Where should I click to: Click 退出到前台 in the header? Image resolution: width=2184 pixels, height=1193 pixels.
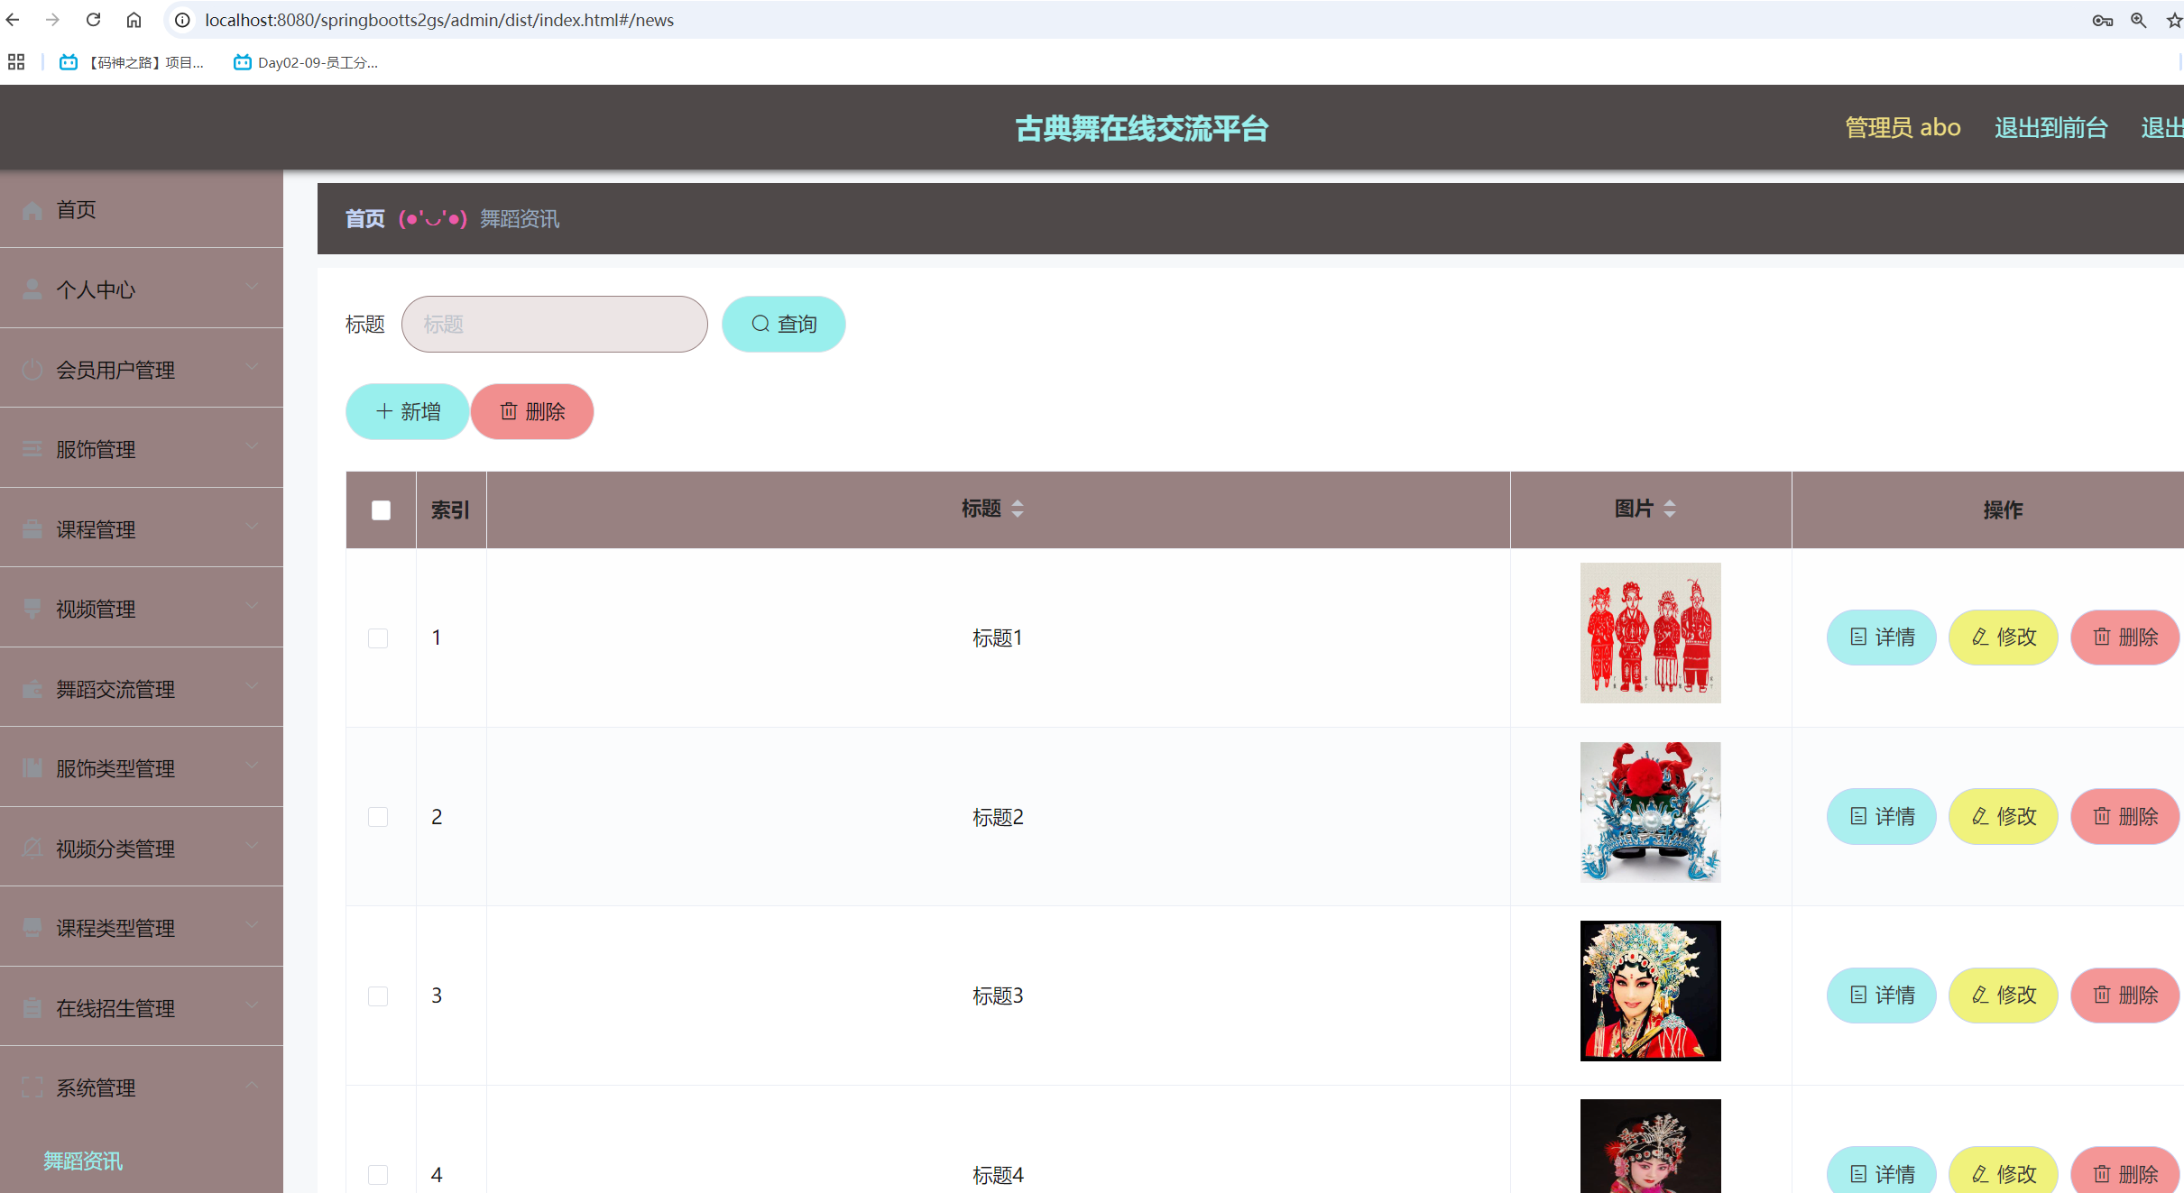click(2050, 128)
